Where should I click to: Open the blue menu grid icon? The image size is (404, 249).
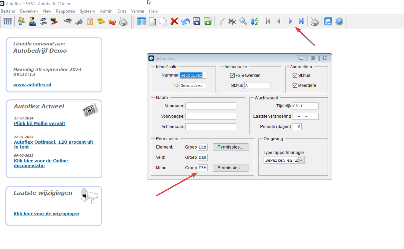[x=7, y=21]
